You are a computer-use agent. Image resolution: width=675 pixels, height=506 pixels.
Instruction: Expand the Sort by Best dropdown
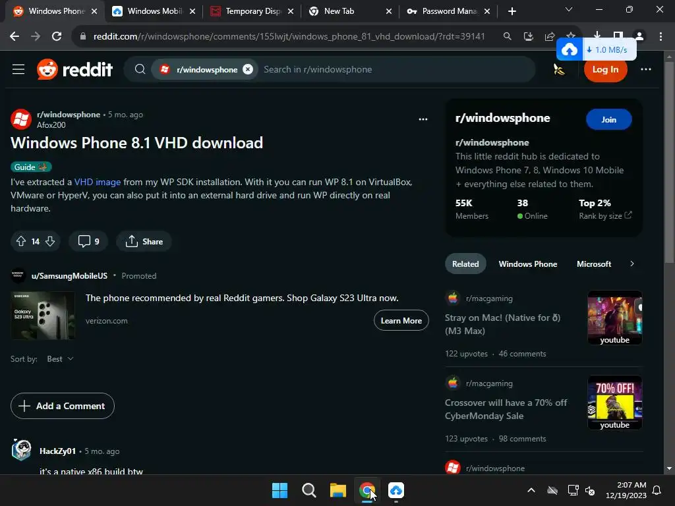(x=60, y=359)
